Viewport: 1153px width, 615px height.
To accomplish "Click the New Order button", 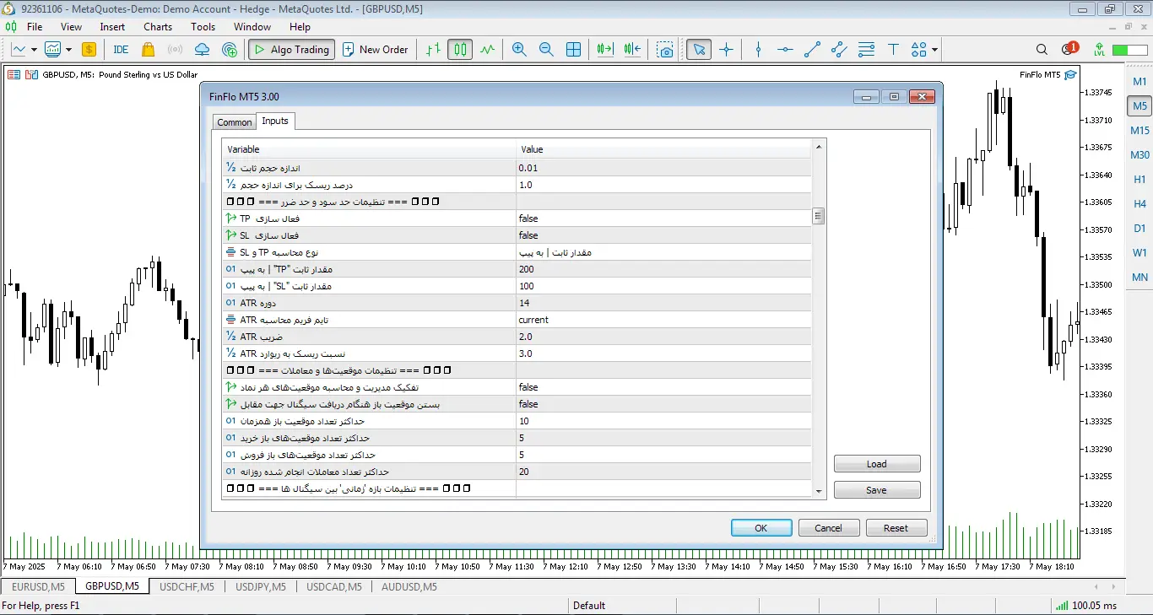I will point(375,50).
